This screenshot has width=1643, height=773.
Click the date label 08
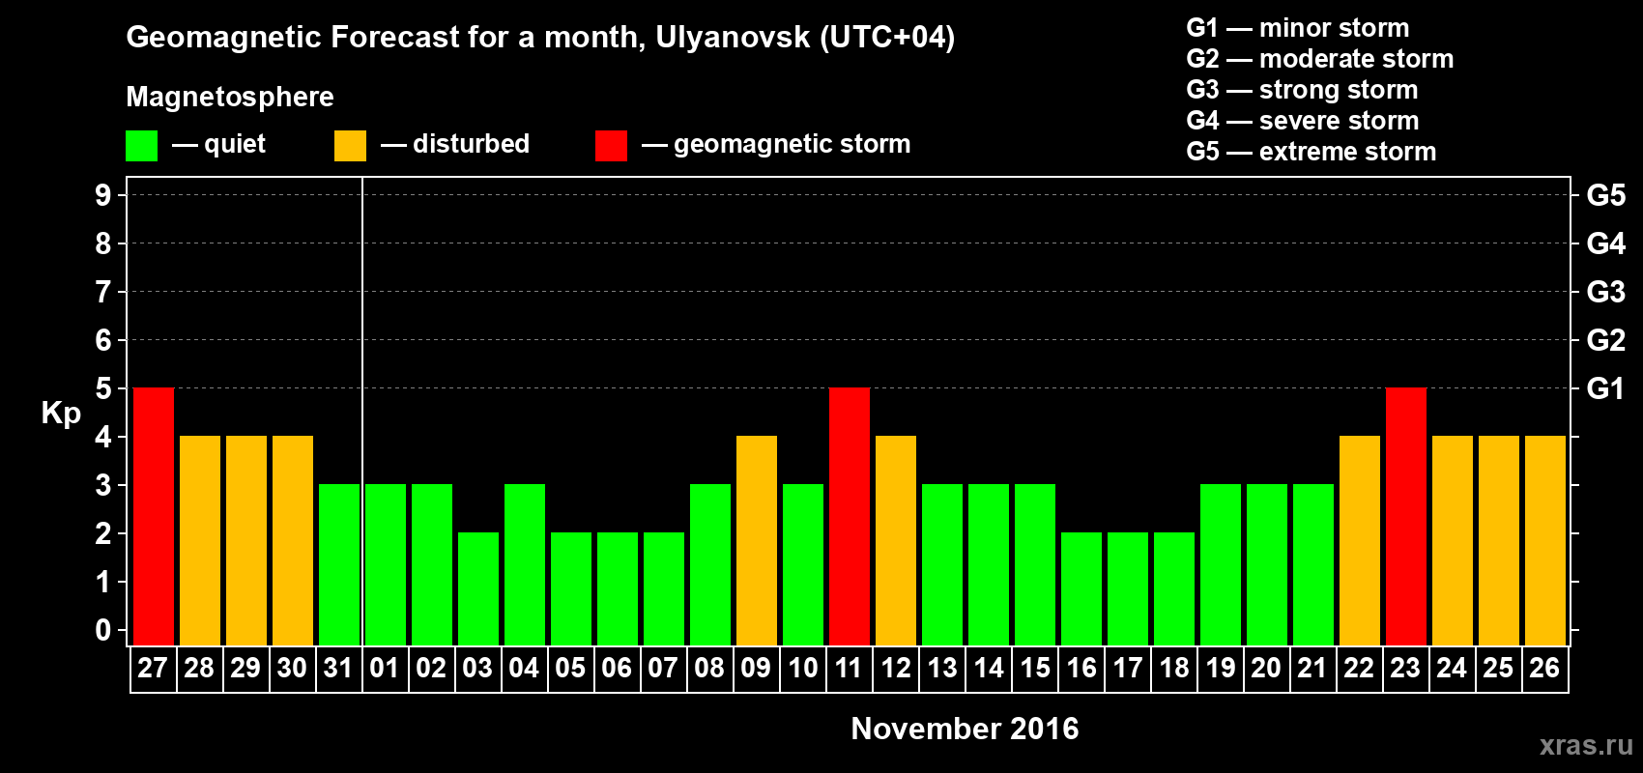(x=709, y=668)
